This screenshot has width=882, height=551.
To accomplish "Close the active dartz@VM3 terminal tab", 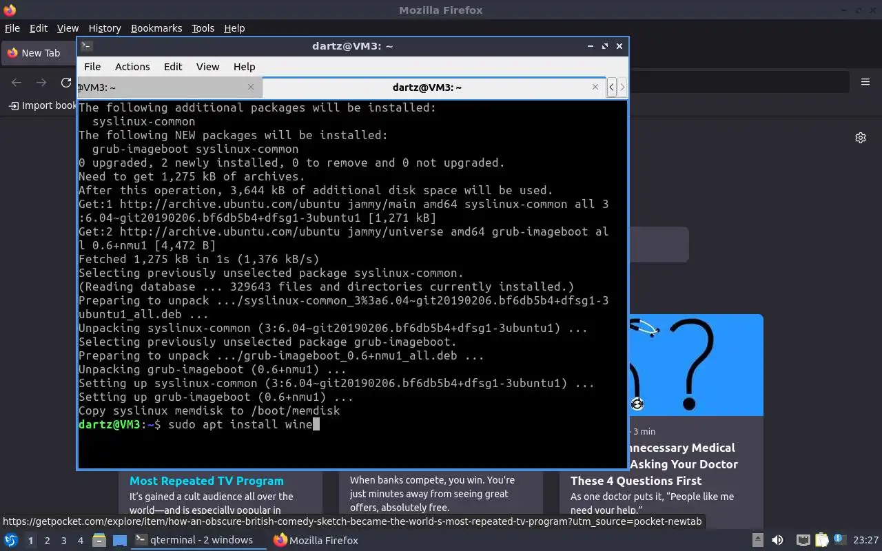I will [595, 87].
